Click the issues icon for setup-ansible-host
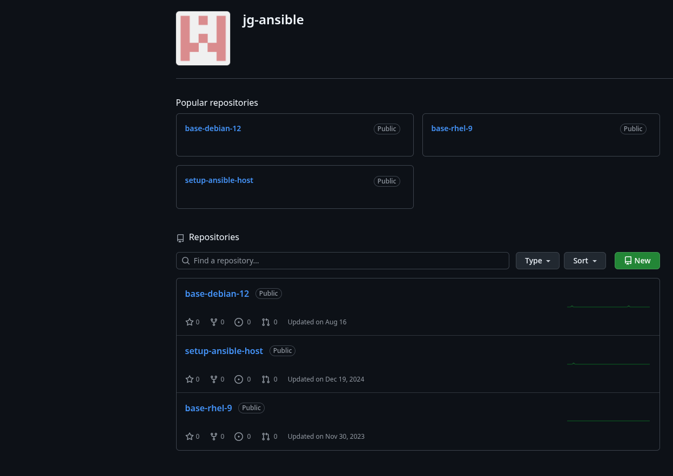Image resolution: width=673 pixels, height=476 pixels. (x=239, y=379)
